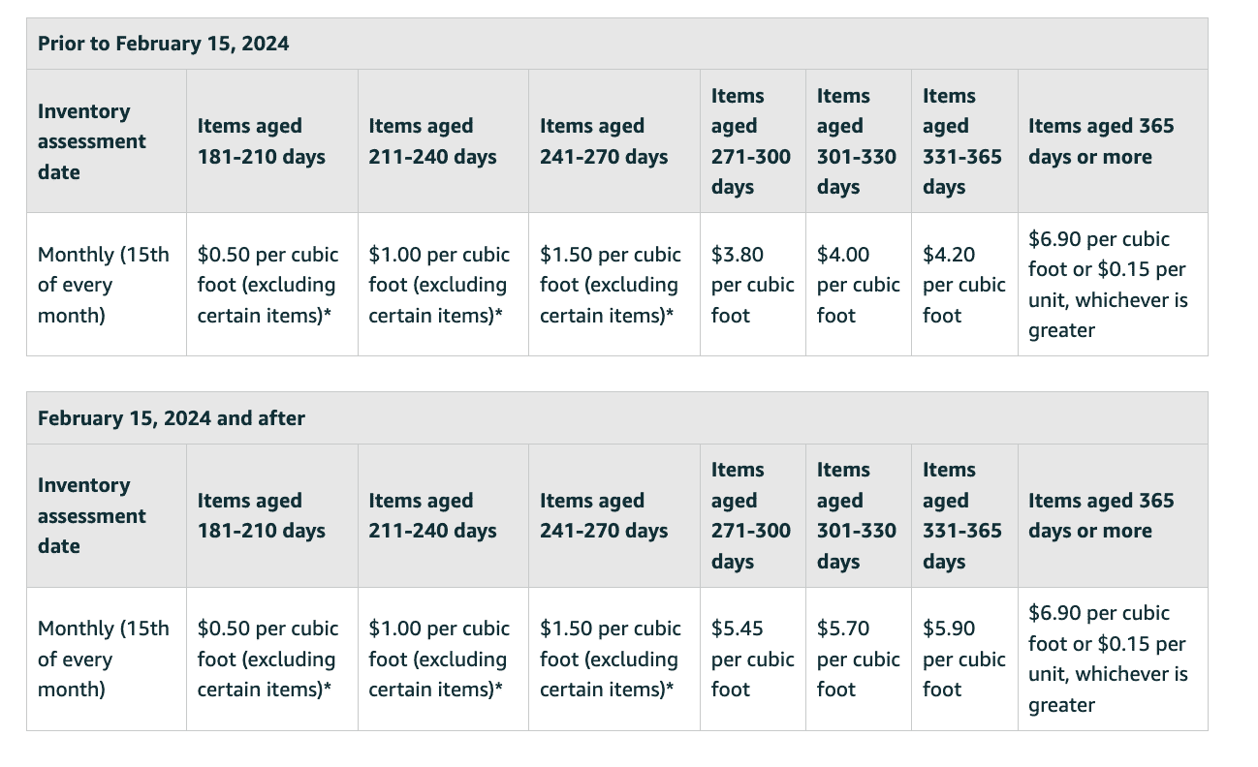Select the $3.80 per cubic foot cell
This screenshot has height=767, width=1258.
click(x=753, y=285)
